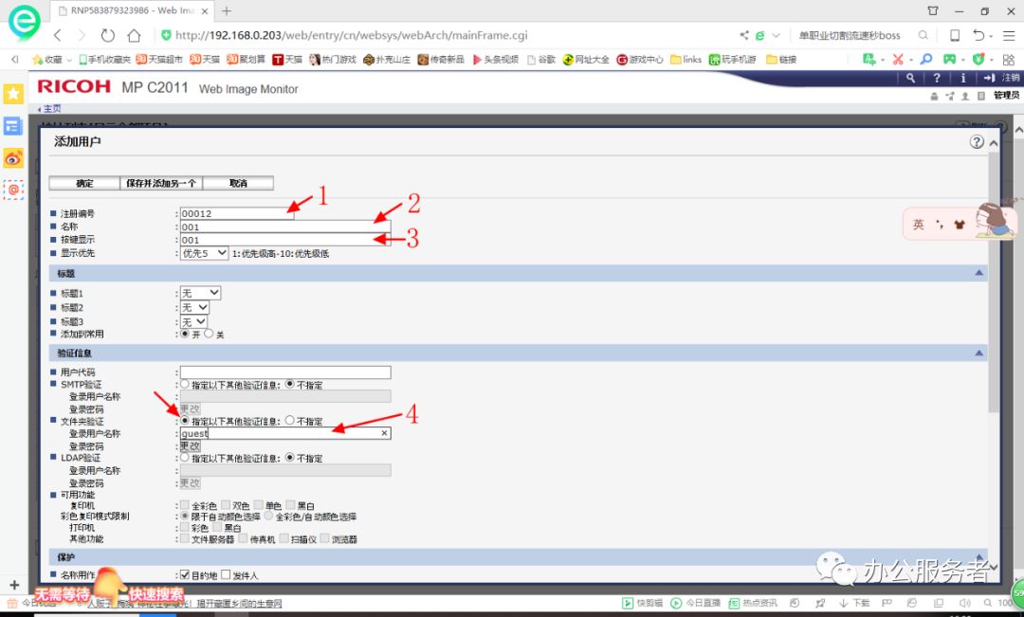This screenshot has height=617, width=1024.
Task: Select LDAP验证 指定以下其他验证信息 radio
Action: click(x=185, y=457)
